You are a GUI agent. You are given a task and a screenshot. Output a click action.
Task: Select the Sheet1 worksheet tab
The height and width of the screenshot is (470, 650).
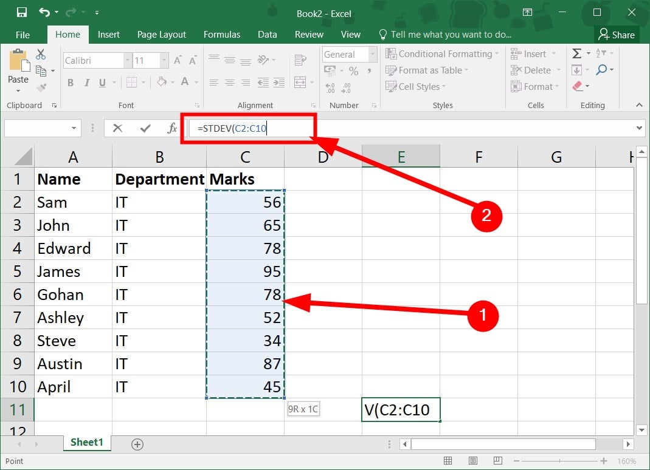(87, 444)
